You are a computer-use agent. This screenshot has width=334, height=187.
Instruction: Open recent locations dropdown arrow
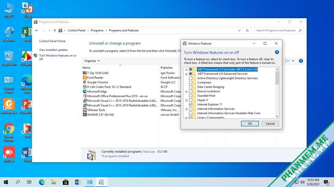50,30
